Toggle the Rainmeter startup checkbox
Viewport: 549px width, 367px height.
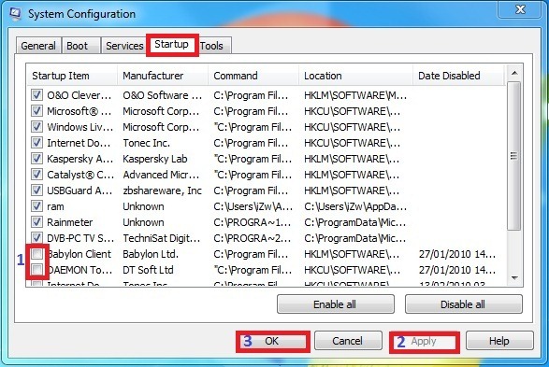[x=36, y=222]
